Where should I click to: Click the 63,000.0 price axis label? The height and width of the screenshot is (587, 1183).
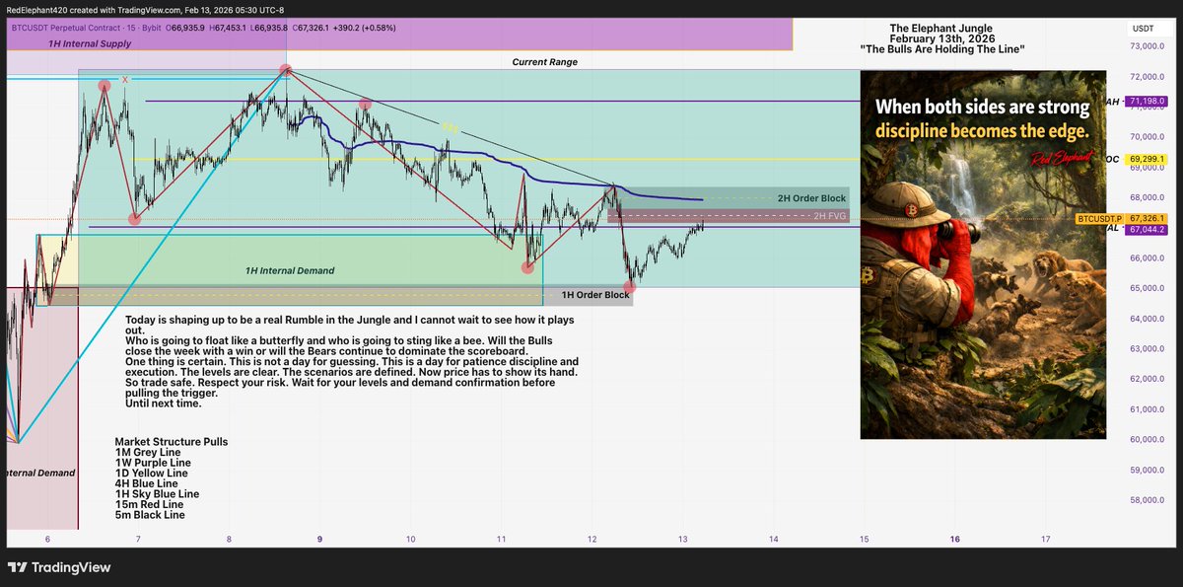pyautogui.click(x=1148, y=349)
